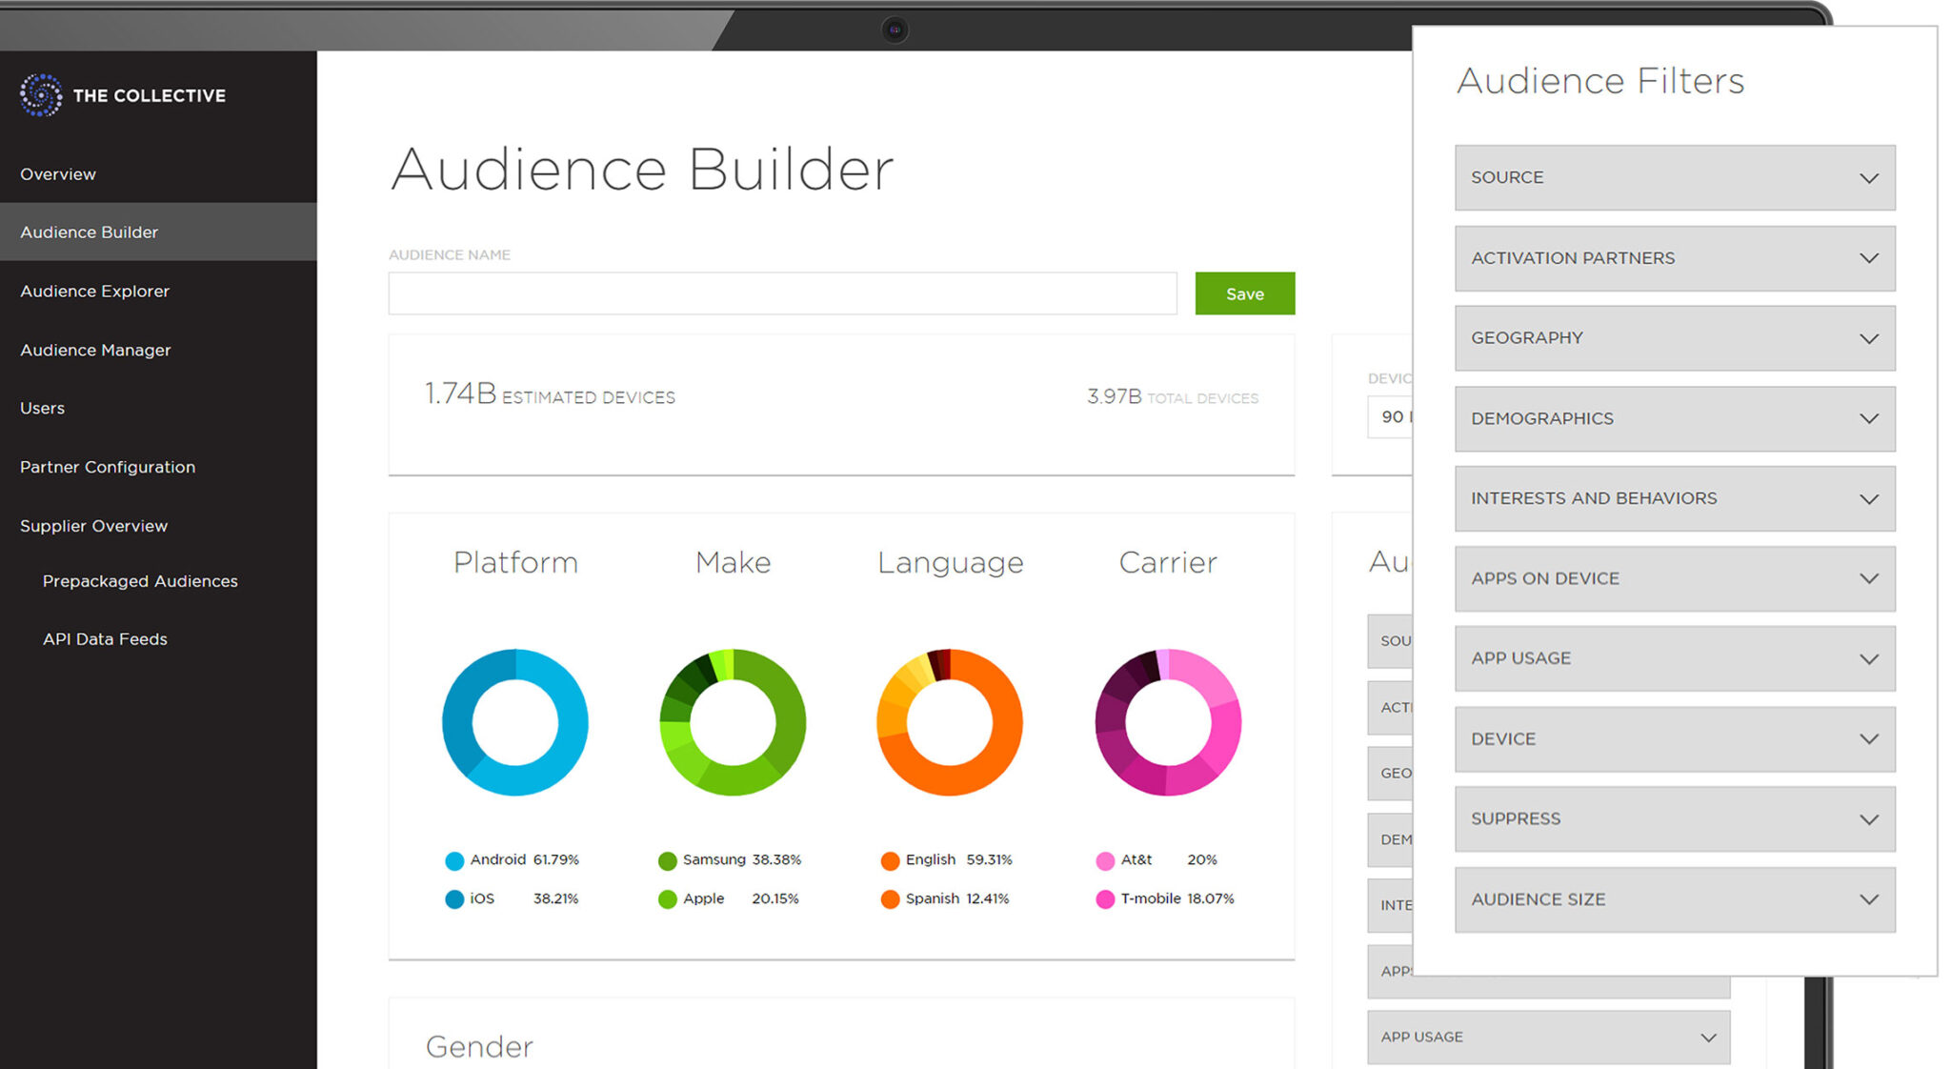This screenshot has height=1069, width=1951.
Task: Navigate to Audience Explorer in the sidebar
Action: tap(94, 291)
